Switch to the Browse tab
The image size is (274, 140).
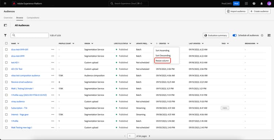(x=20, y=18)
